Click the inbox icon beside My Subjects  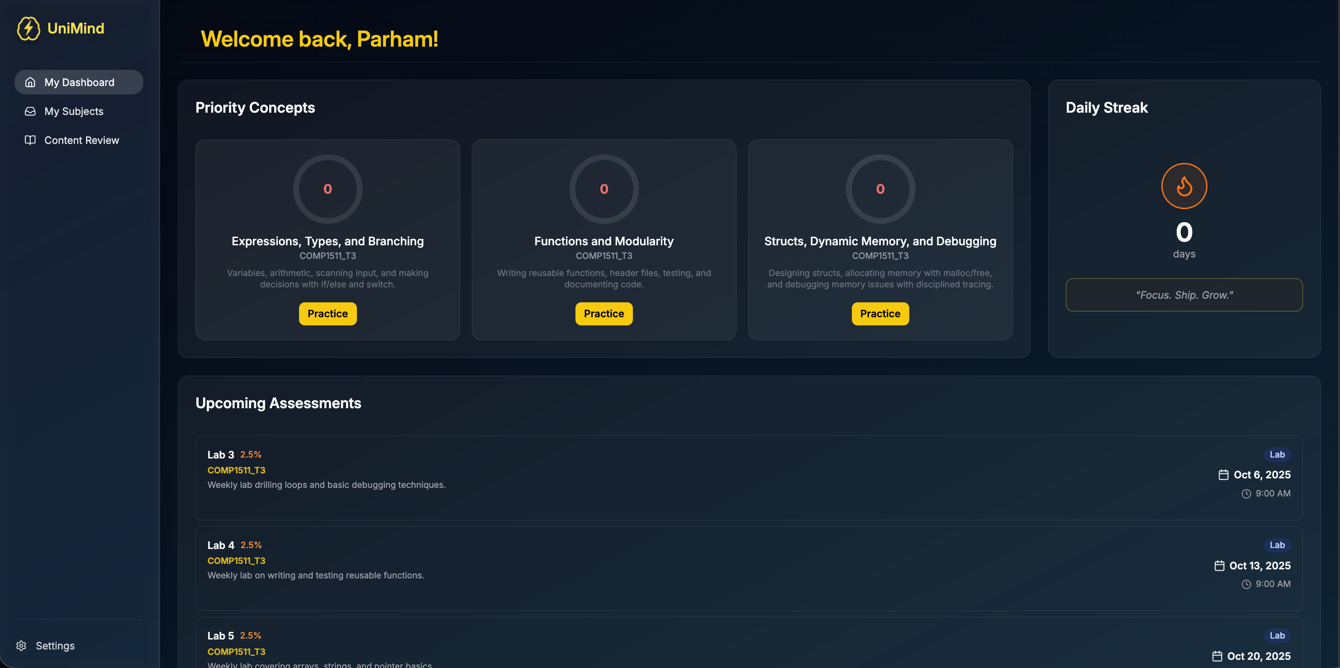[30, 111]
